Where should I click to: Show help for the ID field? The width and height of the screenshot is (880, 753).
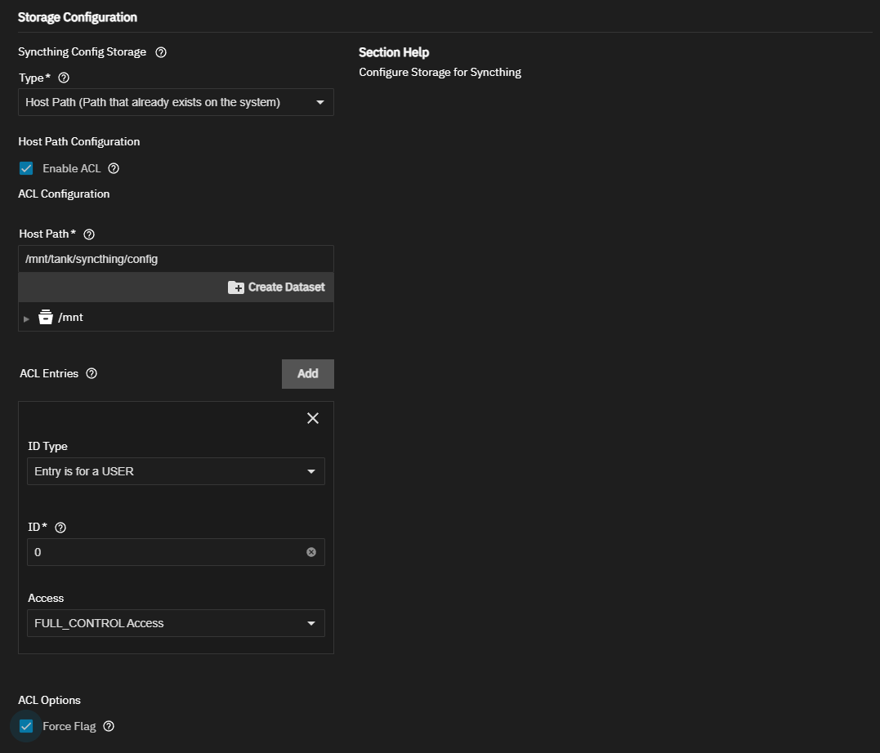coord(60,528)
